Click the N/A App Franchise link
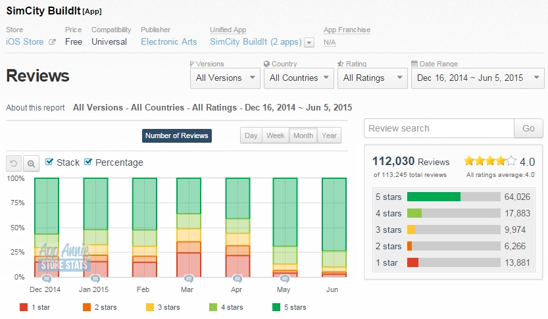This screenshot has width=548, height=319. pyautogui.click(x=329, y=43)
